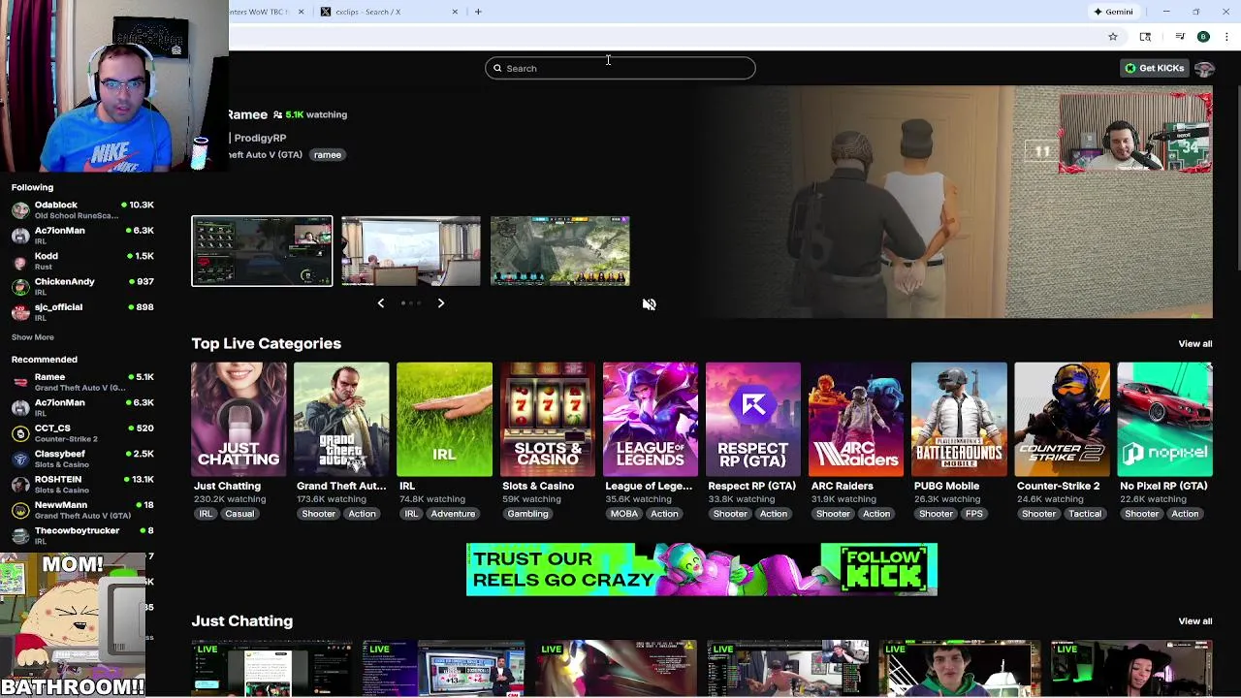Screen dimensions: 1241x698
Task: Open sjc_official's channel avatar
Action: click(20, 312)
